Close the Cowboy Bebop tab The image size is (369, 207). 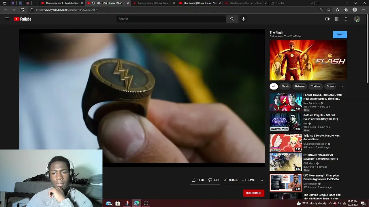point(174,3)
